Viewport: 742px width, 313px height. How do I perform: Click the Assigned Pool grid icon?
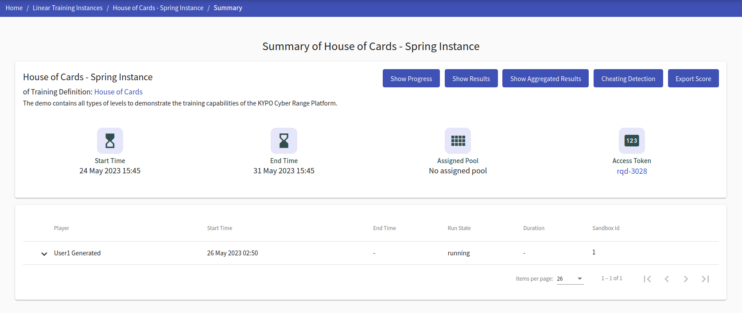pos(458,141)
